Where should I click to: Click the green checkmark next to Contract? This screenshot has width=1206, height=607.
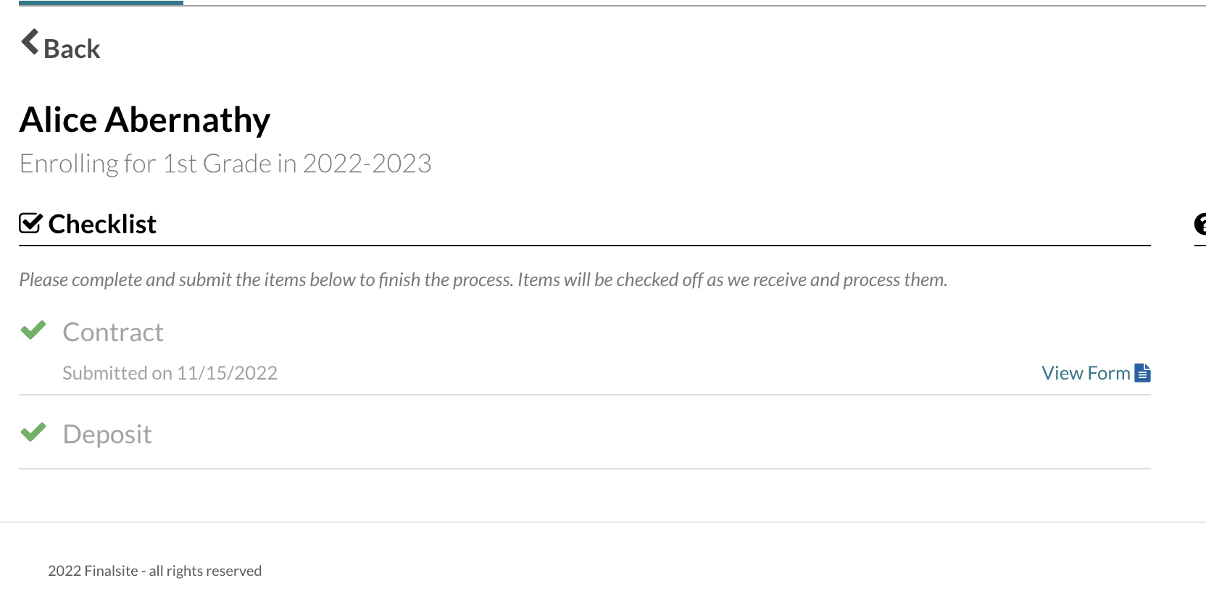point(33,331)
